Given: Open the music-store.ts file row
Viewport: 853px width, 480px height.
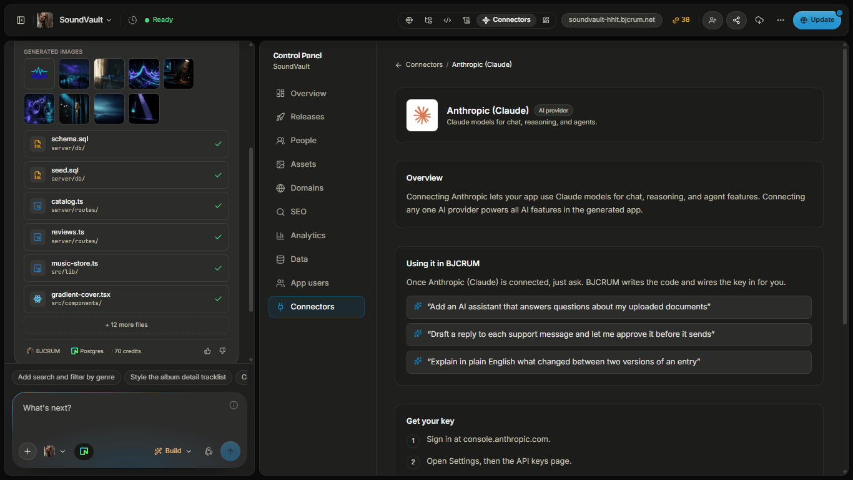Looking at the screenshot, I should tap(126, 268).
